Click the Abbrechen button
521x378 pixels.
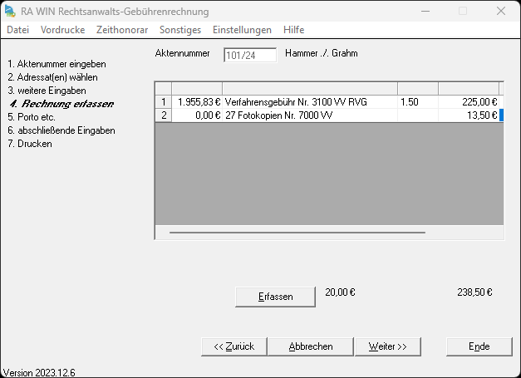(x=311, y=346)
